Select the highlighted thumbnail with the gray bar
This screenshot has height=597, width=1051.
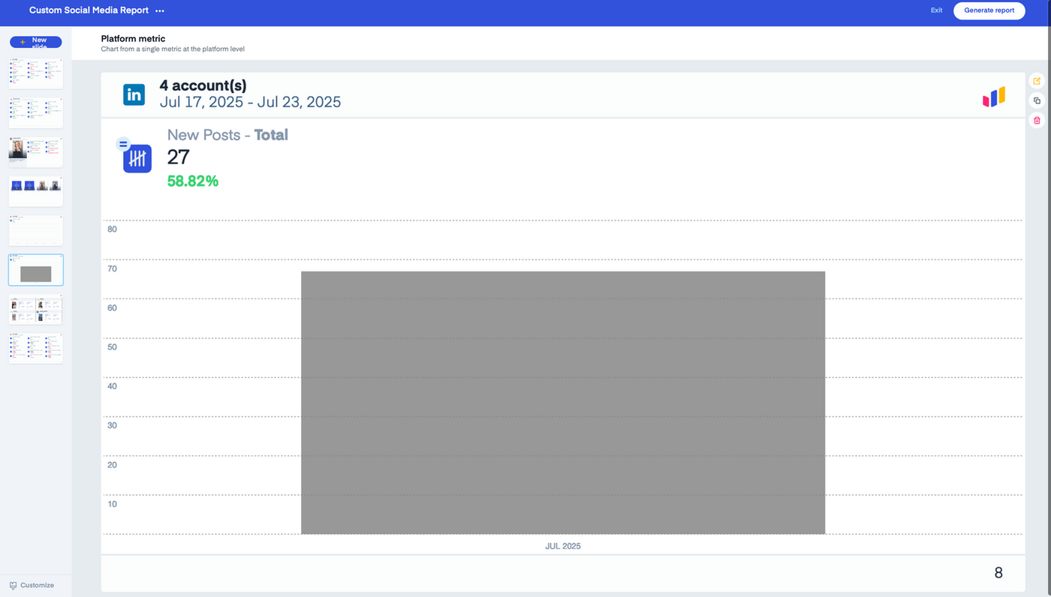click(35, 270)
